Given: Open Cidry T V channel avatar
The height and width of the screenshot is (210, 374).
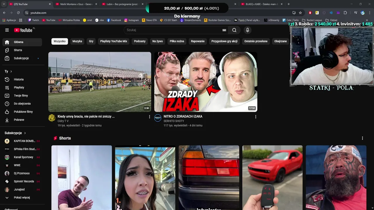Looking at the screenshot, I should (x=52, y=118).
